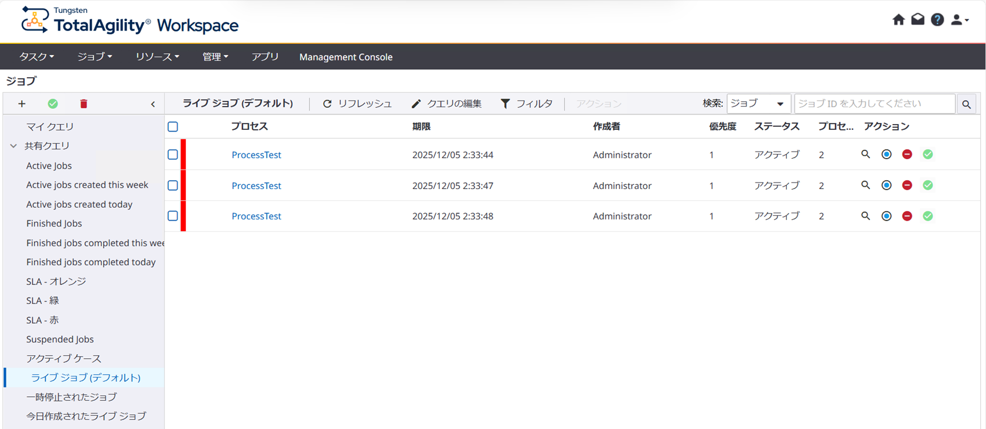This screenshot has height=429, width=986.
Task: Check the 2:33:44 job row checkbox
Action: (173, 155)
